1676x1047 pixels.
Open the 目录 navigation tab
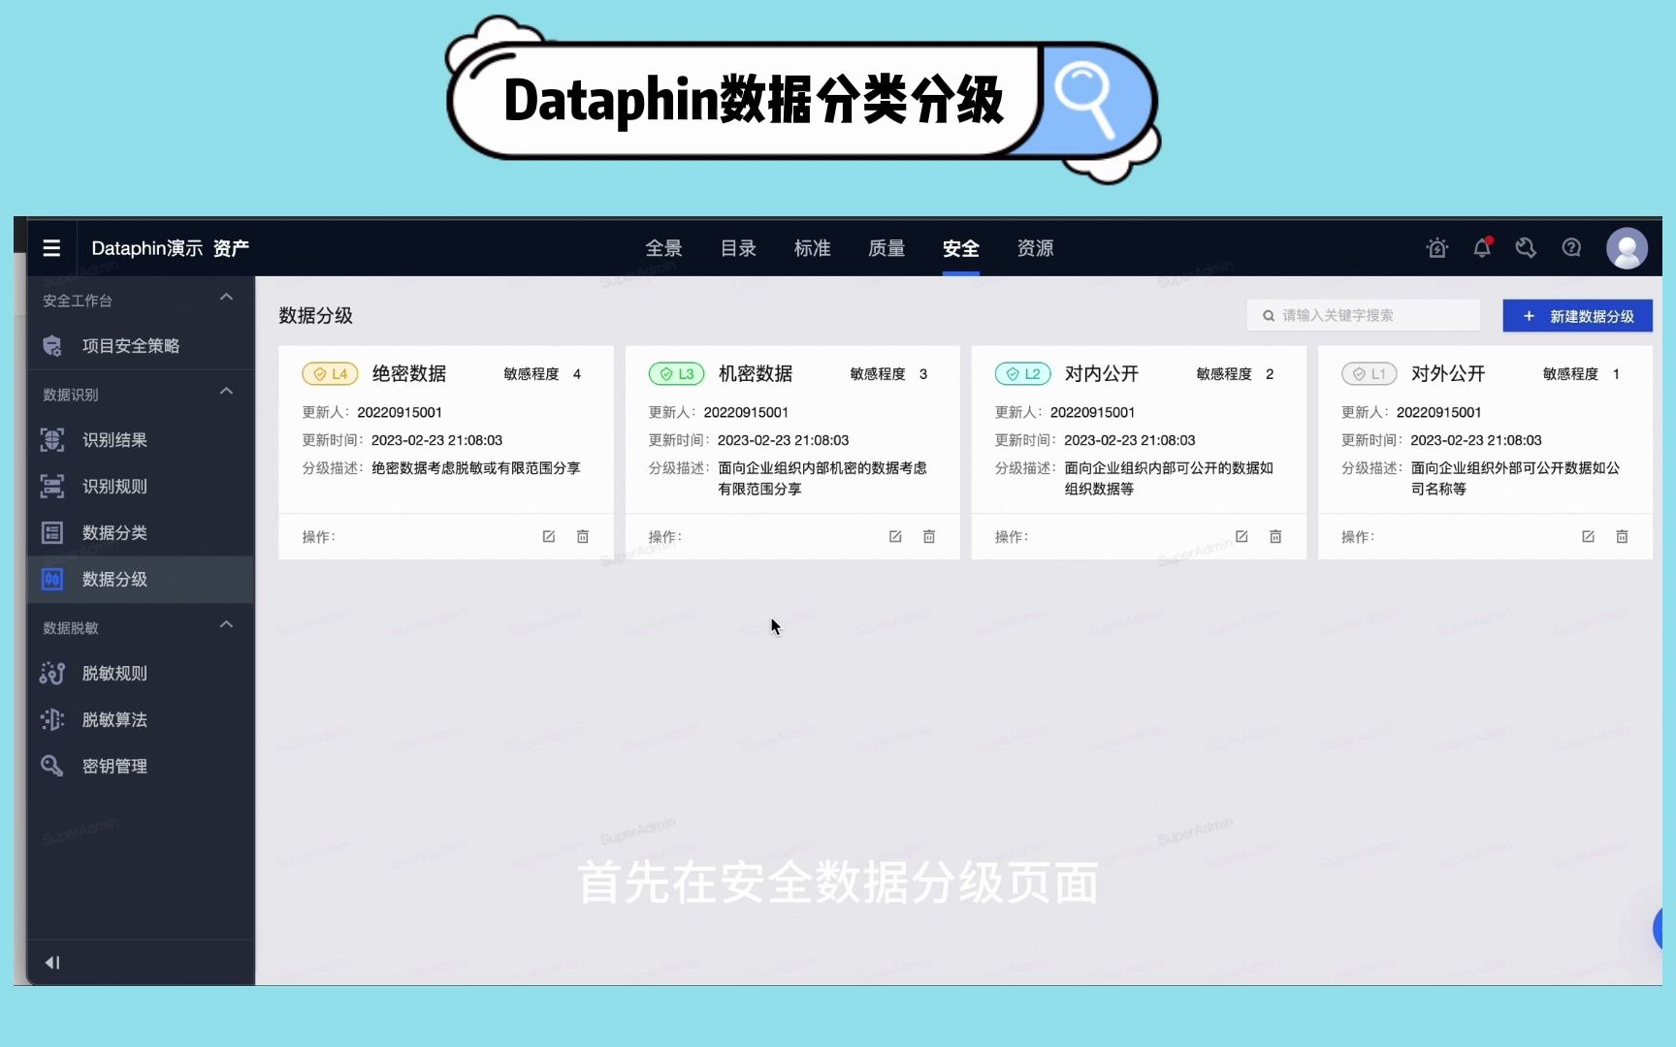click(x=738, y=248)
